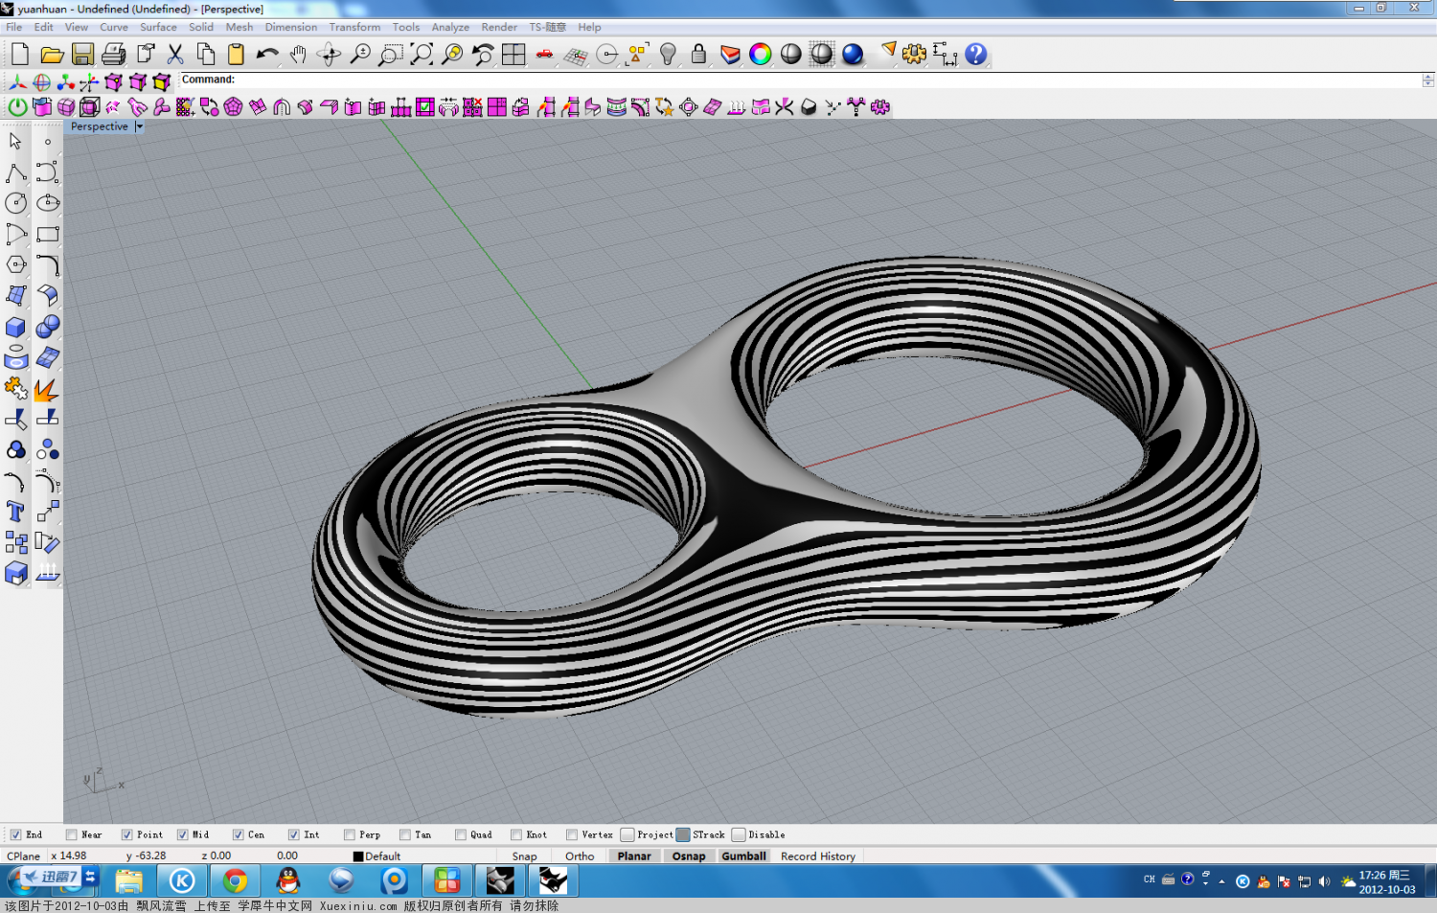Select the Polygon tool
Screen dimensions: 1437x913
(x=16, y=264)
